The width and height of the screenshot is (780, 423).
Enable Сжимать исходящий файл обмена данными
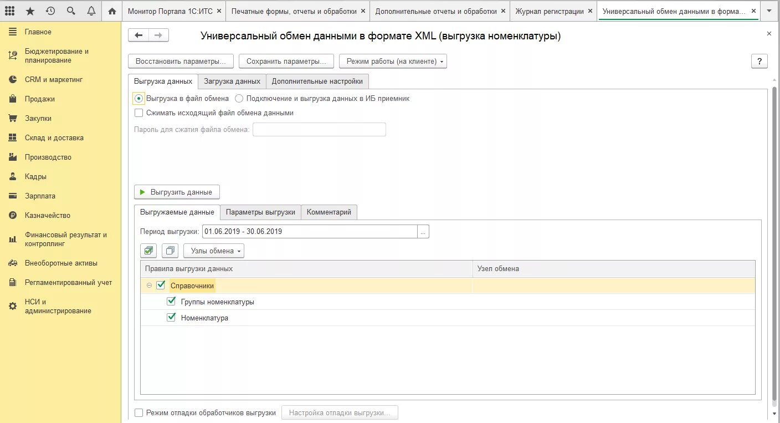click(x=139, y=113)
